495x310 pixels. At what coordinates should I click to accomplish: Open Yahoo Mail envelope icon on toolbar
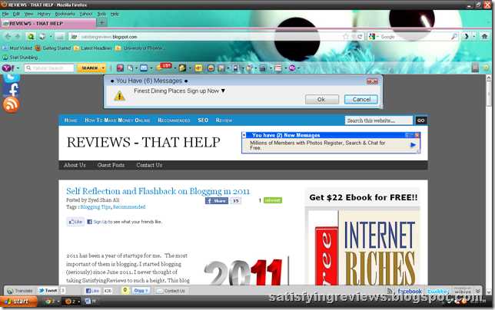[144, 68]
